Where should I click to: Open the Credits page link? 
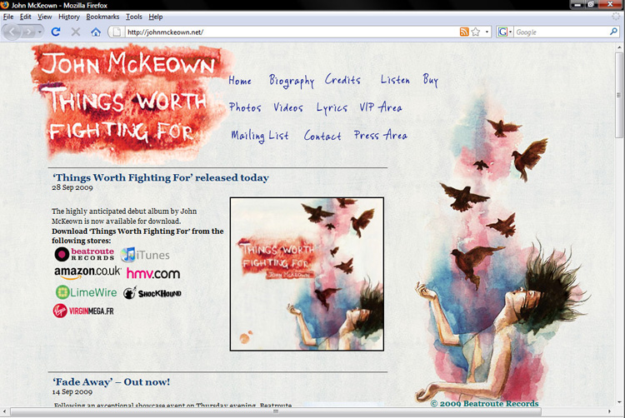(342, 80)
